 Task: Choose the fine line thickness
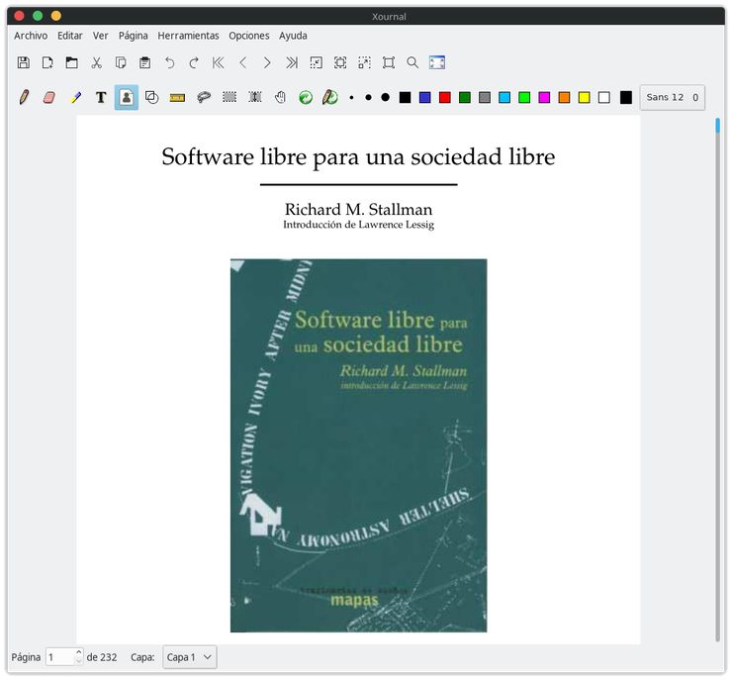pyautogui.click(x=351, y=98)
